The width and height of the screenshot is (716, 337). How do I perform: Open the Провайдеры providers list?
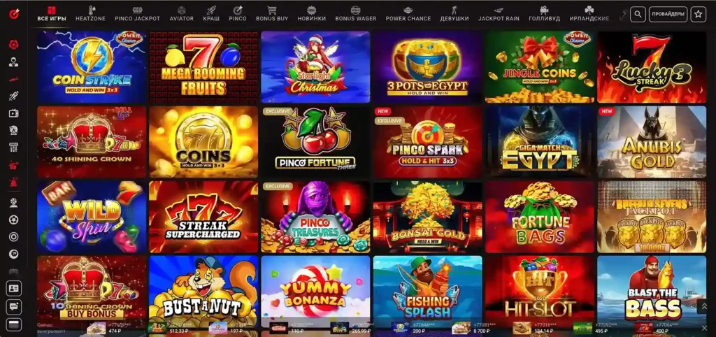tap(668, 14)
